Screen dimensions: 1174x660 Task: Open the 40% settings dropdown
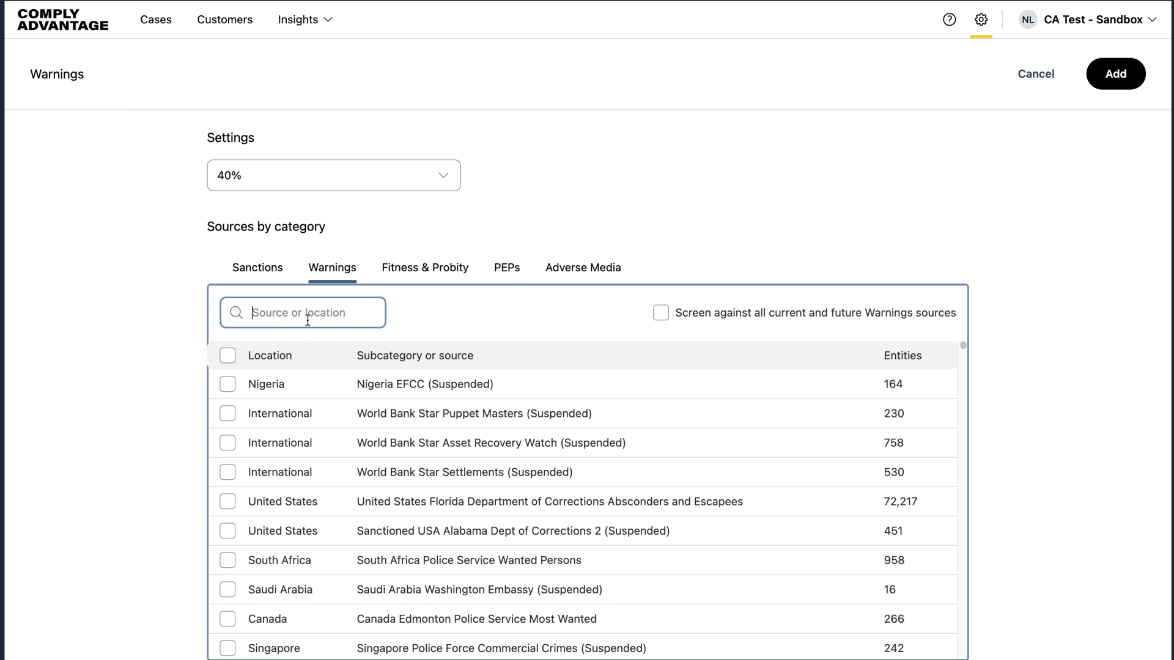pyautogui.click(x=333, y=175)
